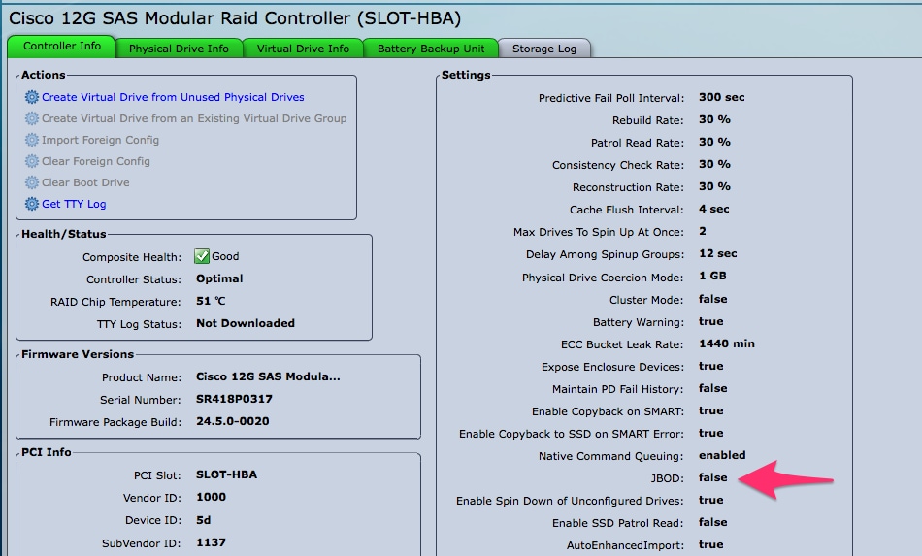Select Native Command Queuing value enabled
The height and width of the screenshot is (556, 922).
point(722,455)
